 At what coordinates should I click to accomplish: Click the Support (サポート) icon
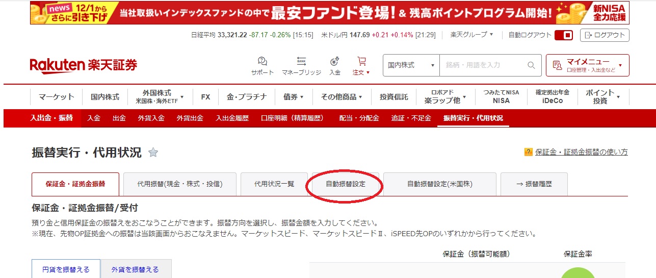pos(263,62)
